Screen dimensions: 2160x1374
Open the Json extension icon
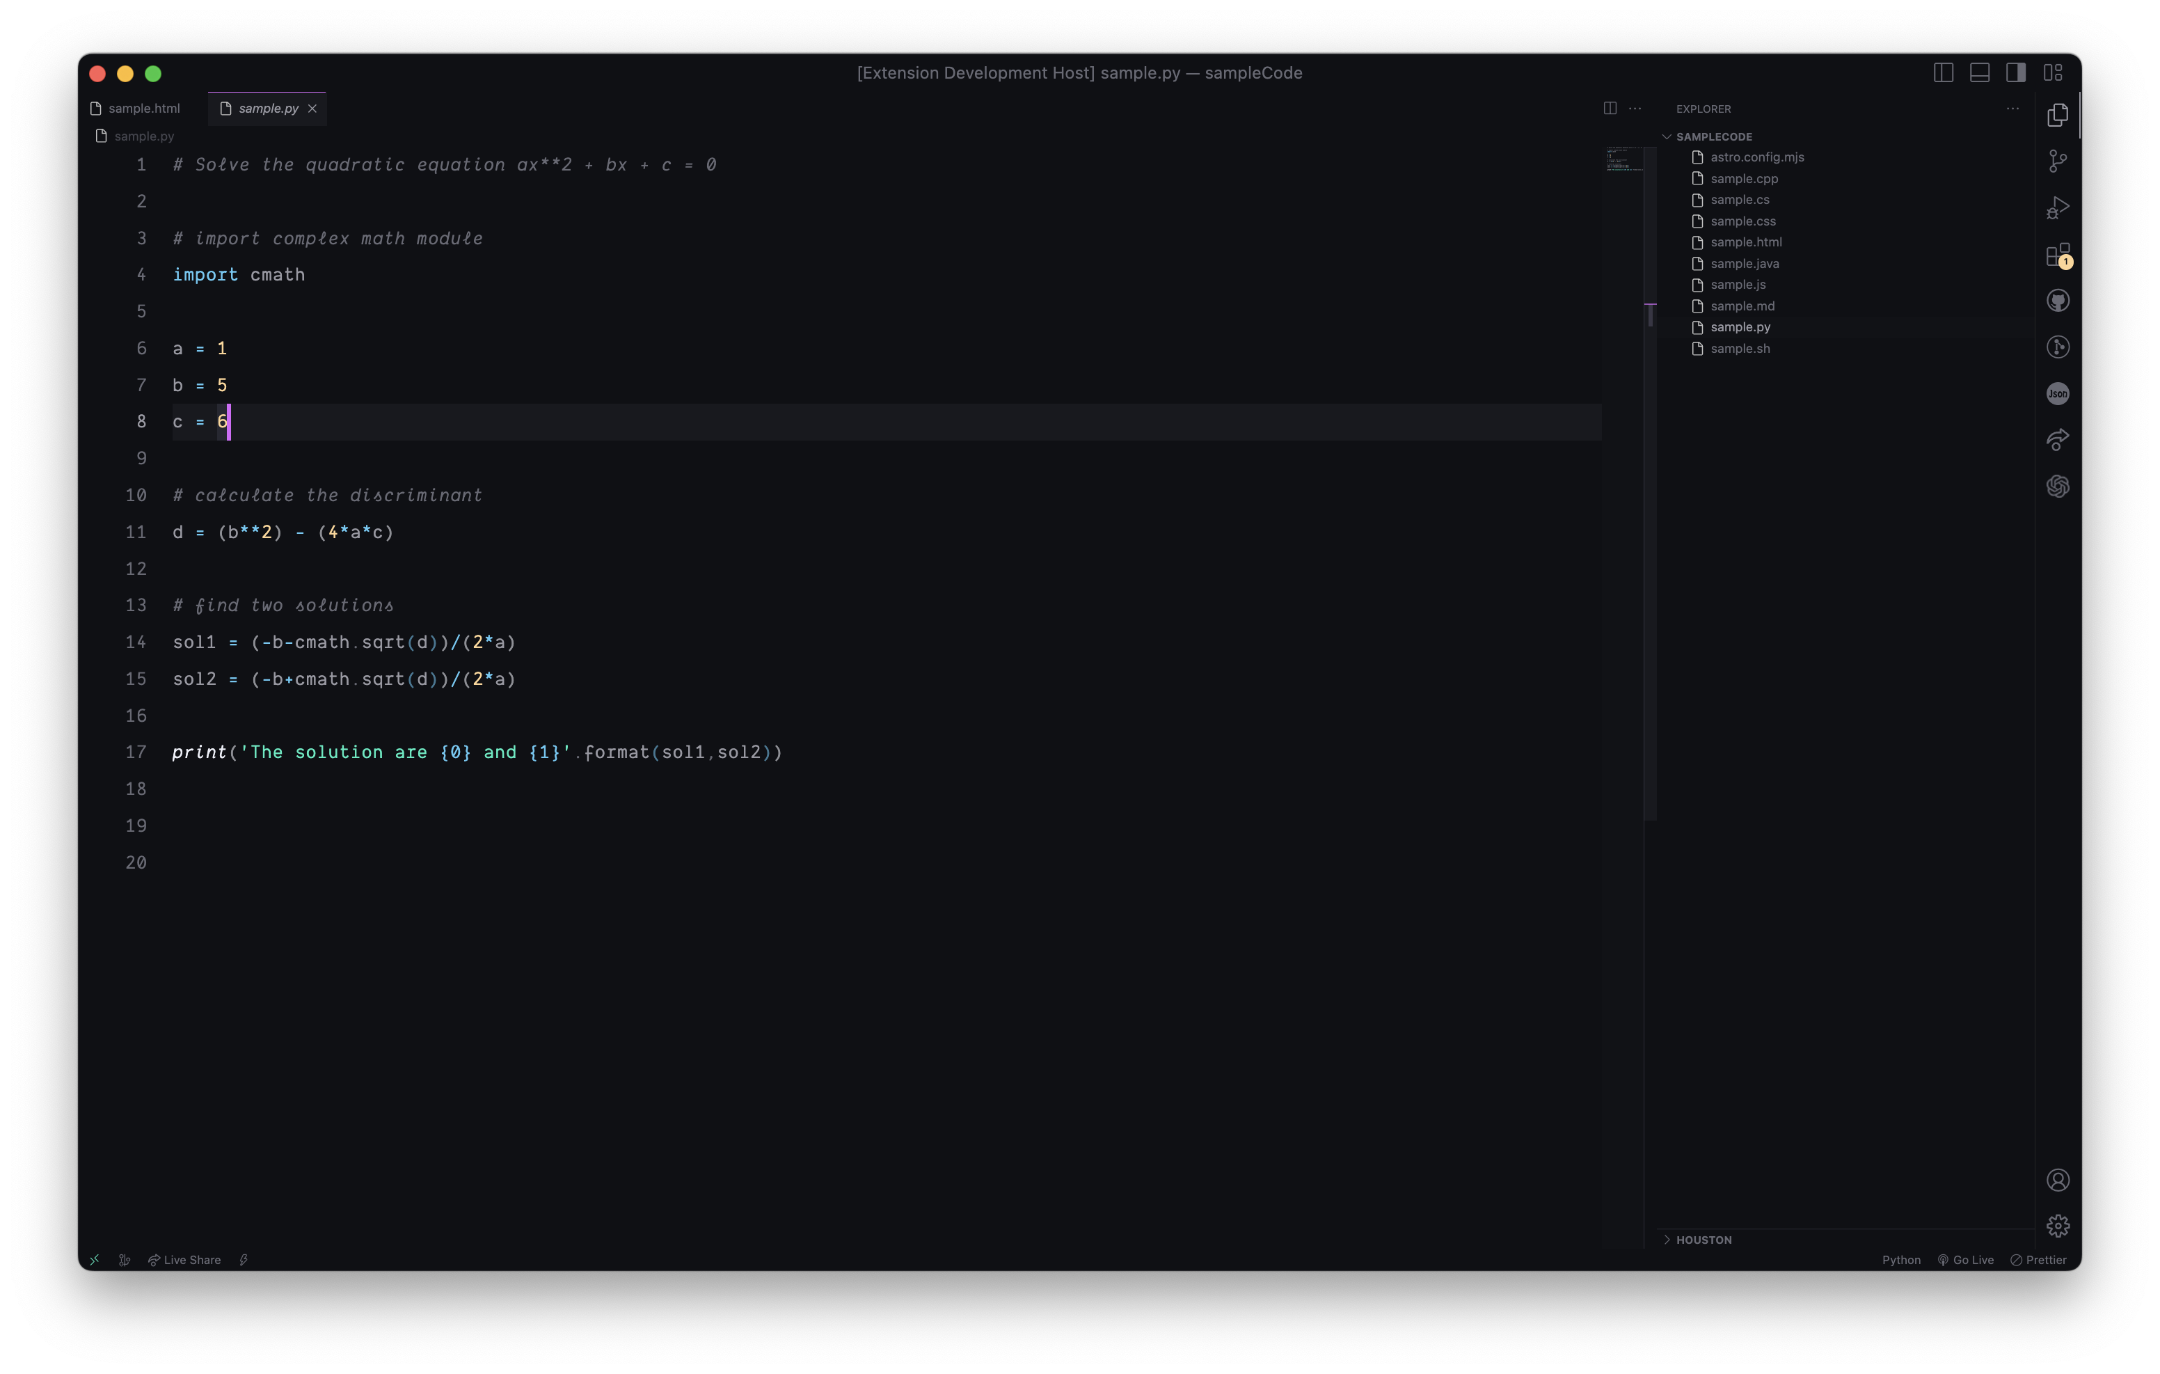[2058, 393]
